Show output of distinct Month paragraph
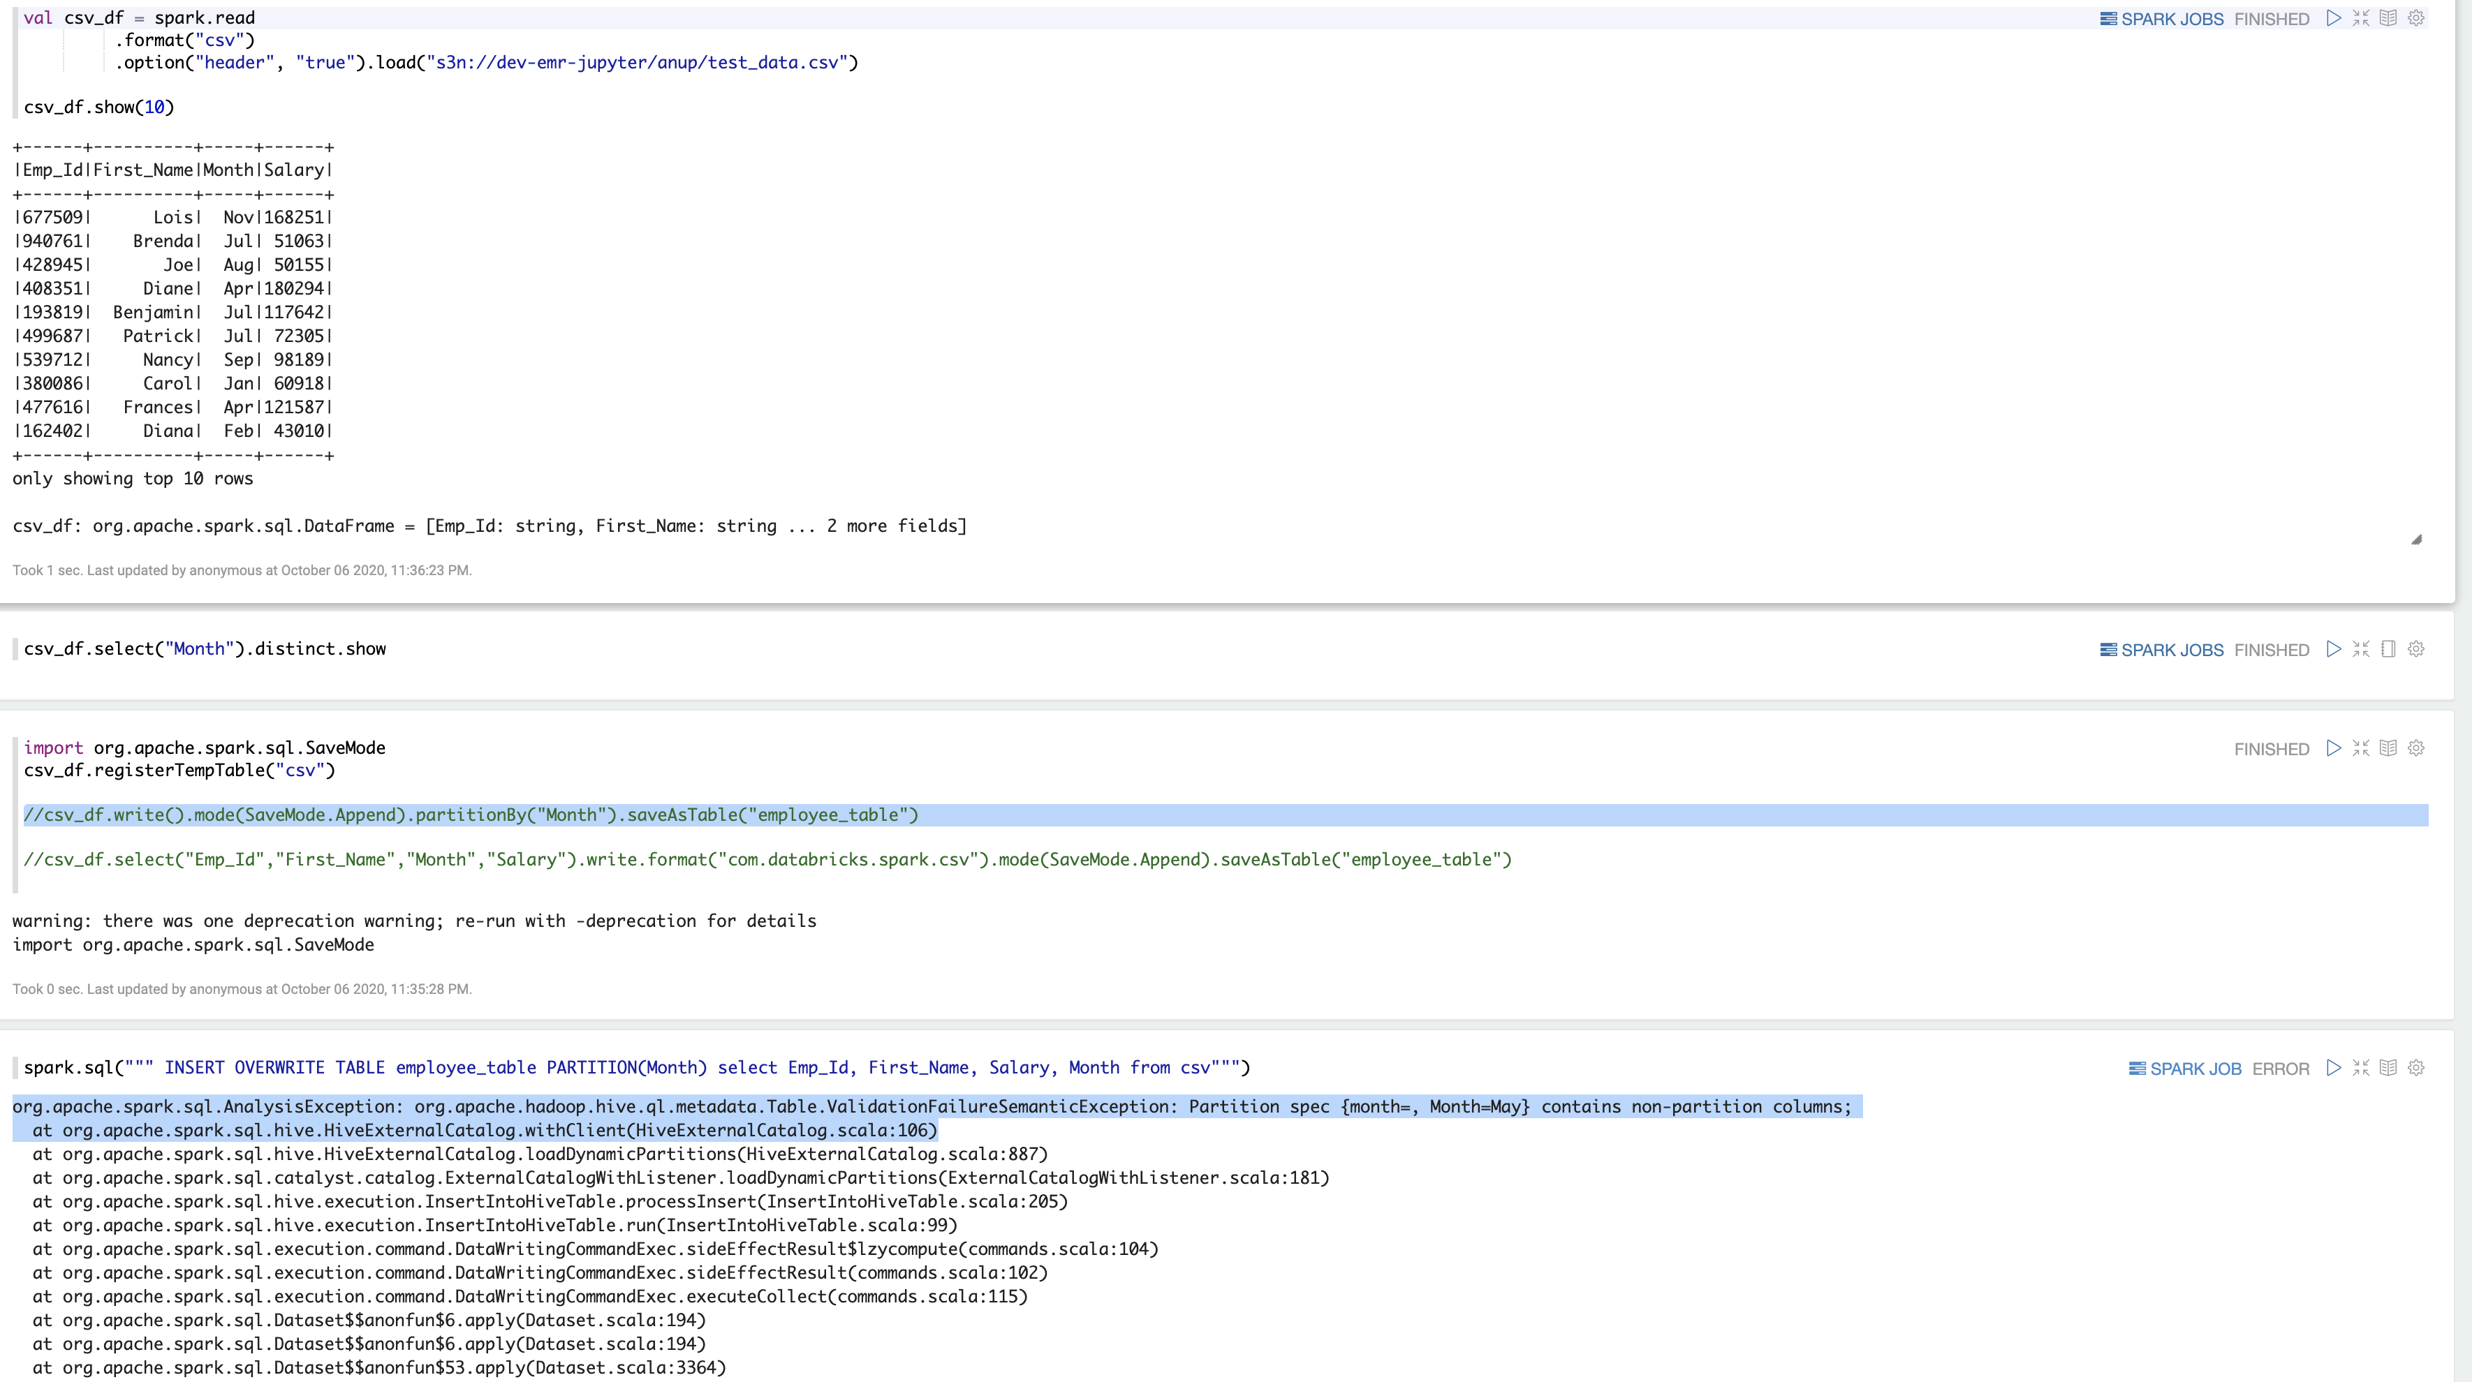The image size is (2472, 1382). [2388, 649]
